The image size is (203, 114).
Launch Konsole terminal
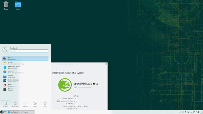coord(25,89)
